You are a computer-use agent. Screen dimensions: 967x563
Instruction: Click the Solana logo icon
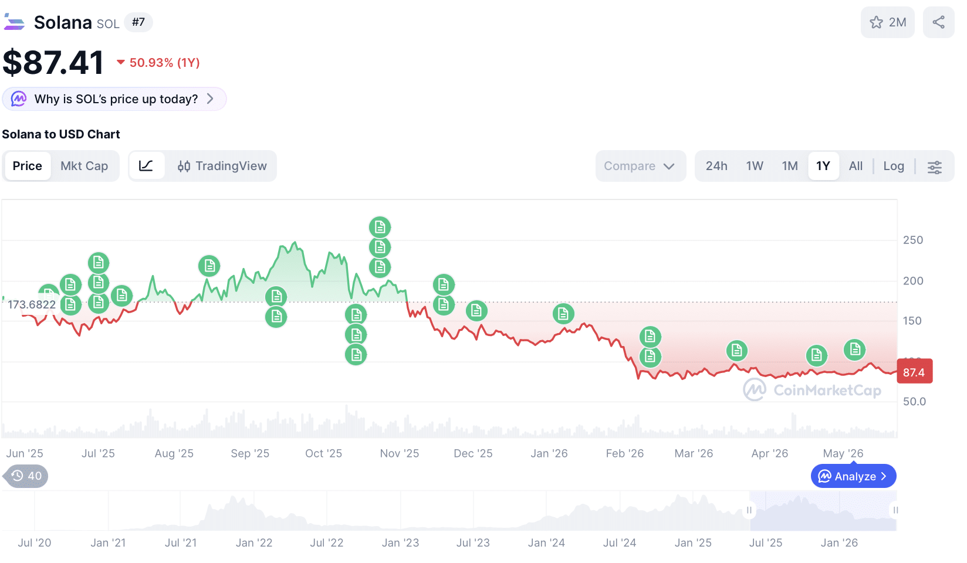pyautogui.click(x=14, y=22)
